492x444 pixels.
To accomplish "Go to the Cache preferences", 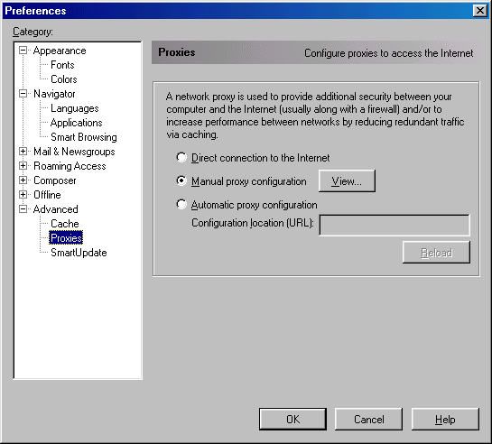I will pyautogui.click(x=65, y=224).
